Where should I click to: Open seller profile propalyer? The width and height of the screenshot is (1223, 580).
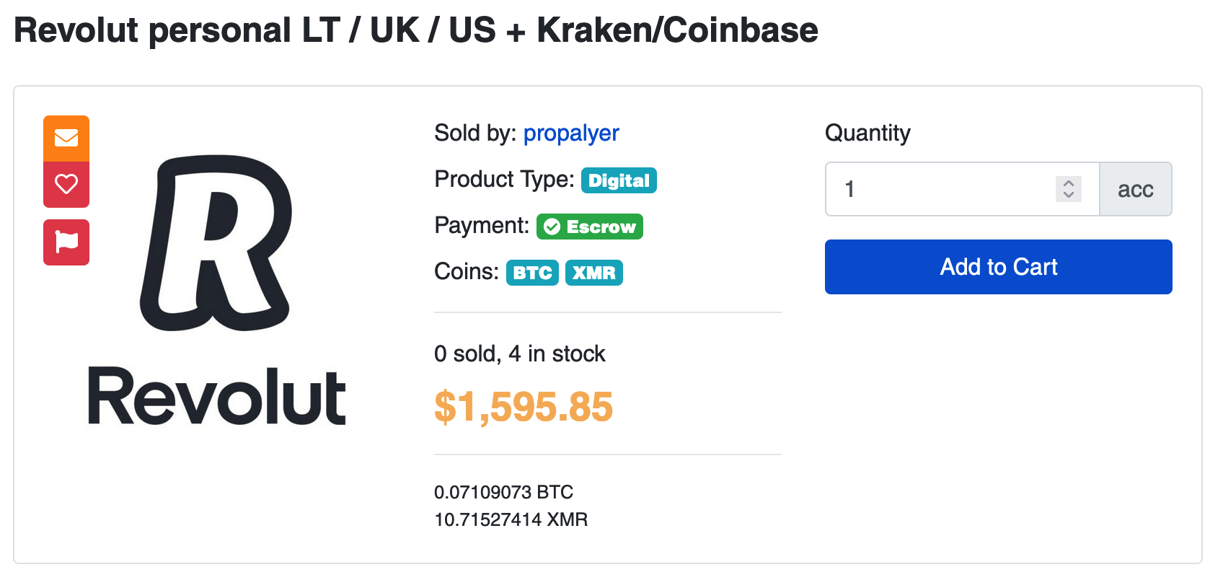[x=571, y=133]
